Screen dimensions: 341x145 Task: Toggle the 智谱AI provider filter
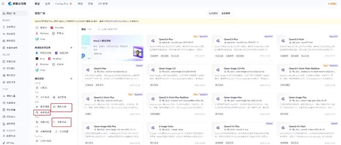click(42, 28)
